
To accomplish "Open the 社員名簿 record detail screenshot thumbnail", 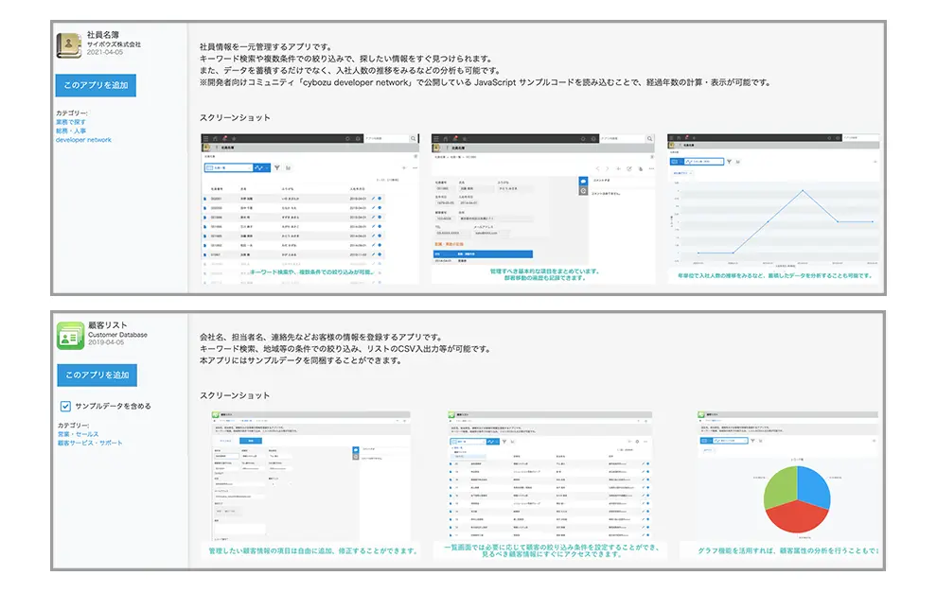I will pos(541,208).
